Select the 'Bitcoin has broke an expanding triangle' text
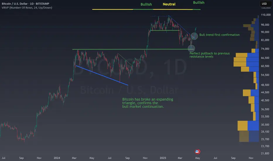Viewport: 273px width, 161px height. 148,103
